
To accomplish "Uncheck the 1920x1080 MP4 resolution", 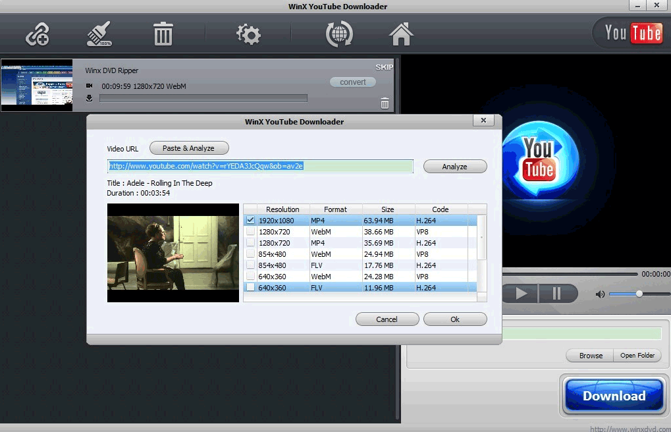I will click(251, 220).
